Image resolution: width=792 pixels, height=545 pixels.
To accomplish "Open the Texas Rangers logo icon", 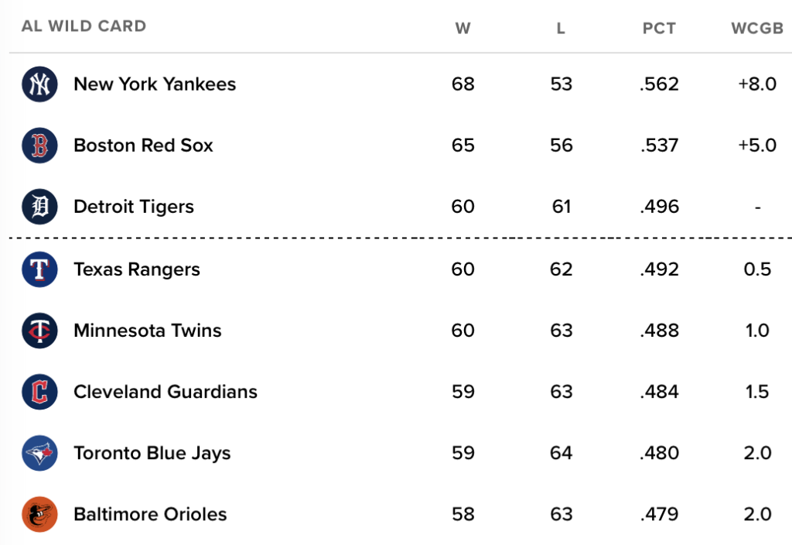I will tap(39, 269).
